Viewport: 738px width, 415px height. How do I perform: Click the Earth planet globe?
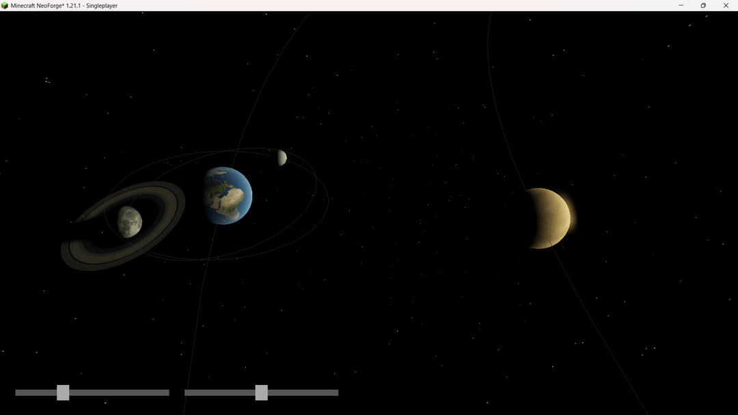228,196
